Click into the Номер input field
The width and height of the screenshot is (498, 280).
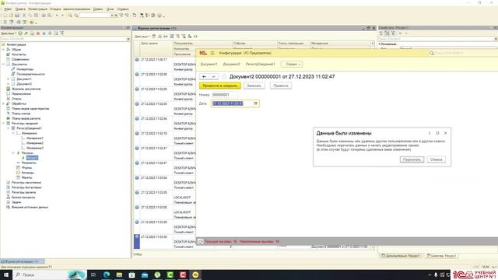[x=224, y=95]
